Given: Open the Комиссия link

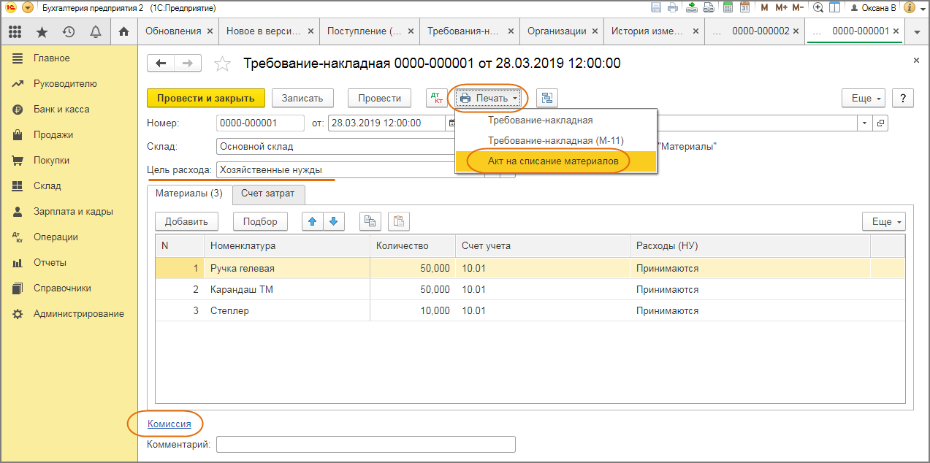Looking at the screenshot, I should click(169, 423).
